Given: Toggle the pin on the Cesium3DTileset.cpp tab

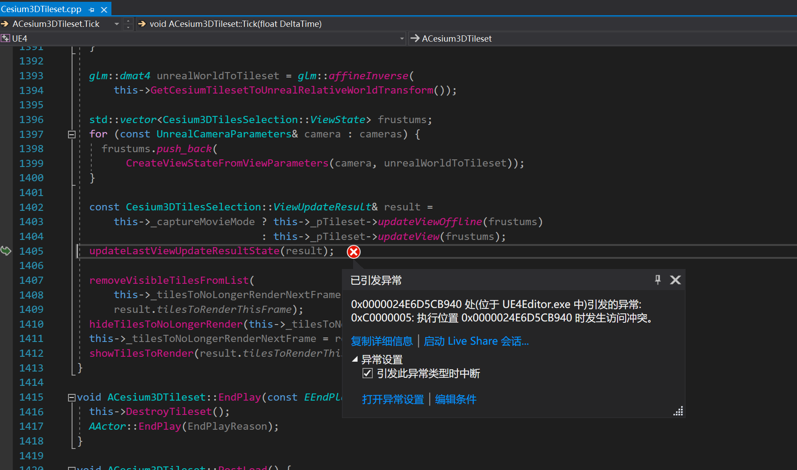Looking at the screenshot, I should (x=91, y=9).
